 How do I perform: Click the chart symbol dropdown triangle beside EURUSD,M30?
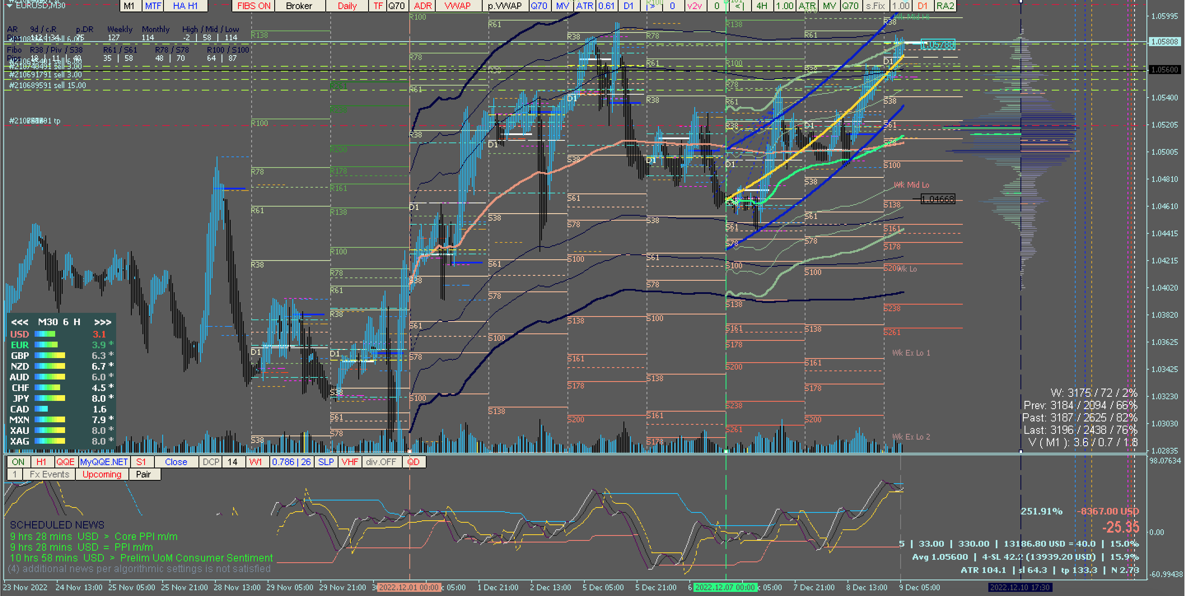click(x=9, y=5)
